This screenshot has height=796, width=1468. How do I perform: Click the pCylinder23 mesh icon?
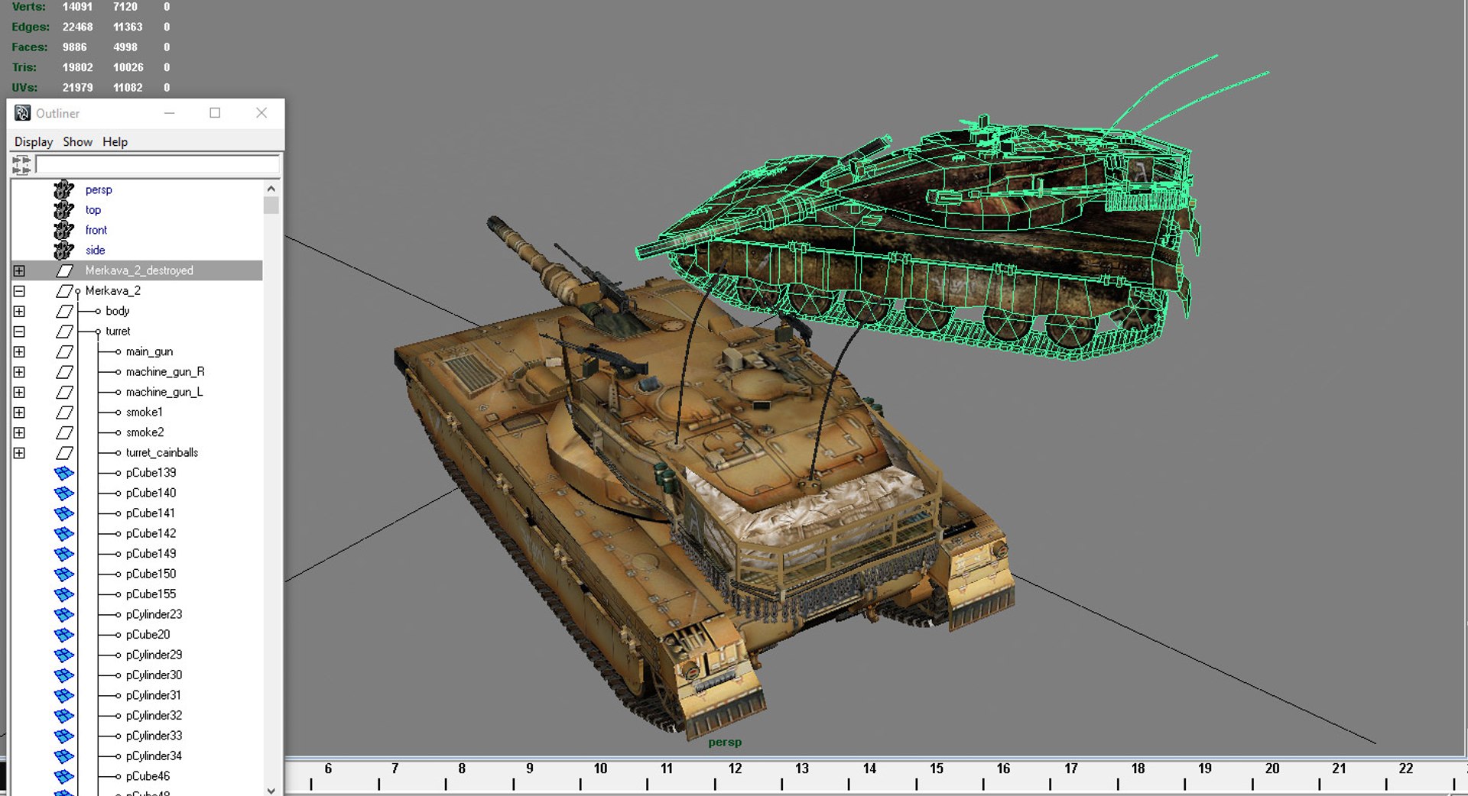pyautogui.click(x=64, y=615)
